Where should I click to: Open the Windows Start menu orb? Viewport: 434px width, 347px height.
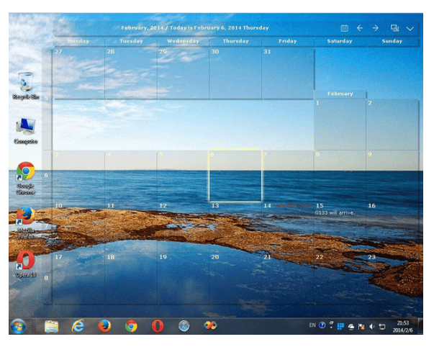(x=18, y=326)
